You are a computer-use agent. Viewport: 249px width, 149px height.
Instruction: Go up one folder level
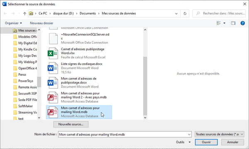24,14
